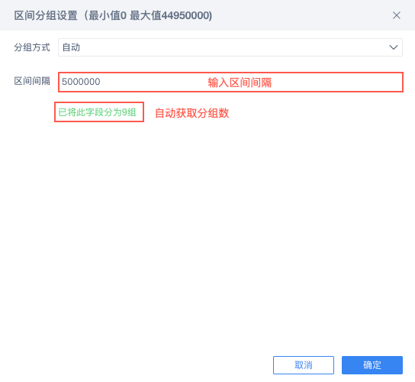Click the red 自动获取分组数 annotation
This screenshot has width=415, height=382.
[x=192, y=113]
